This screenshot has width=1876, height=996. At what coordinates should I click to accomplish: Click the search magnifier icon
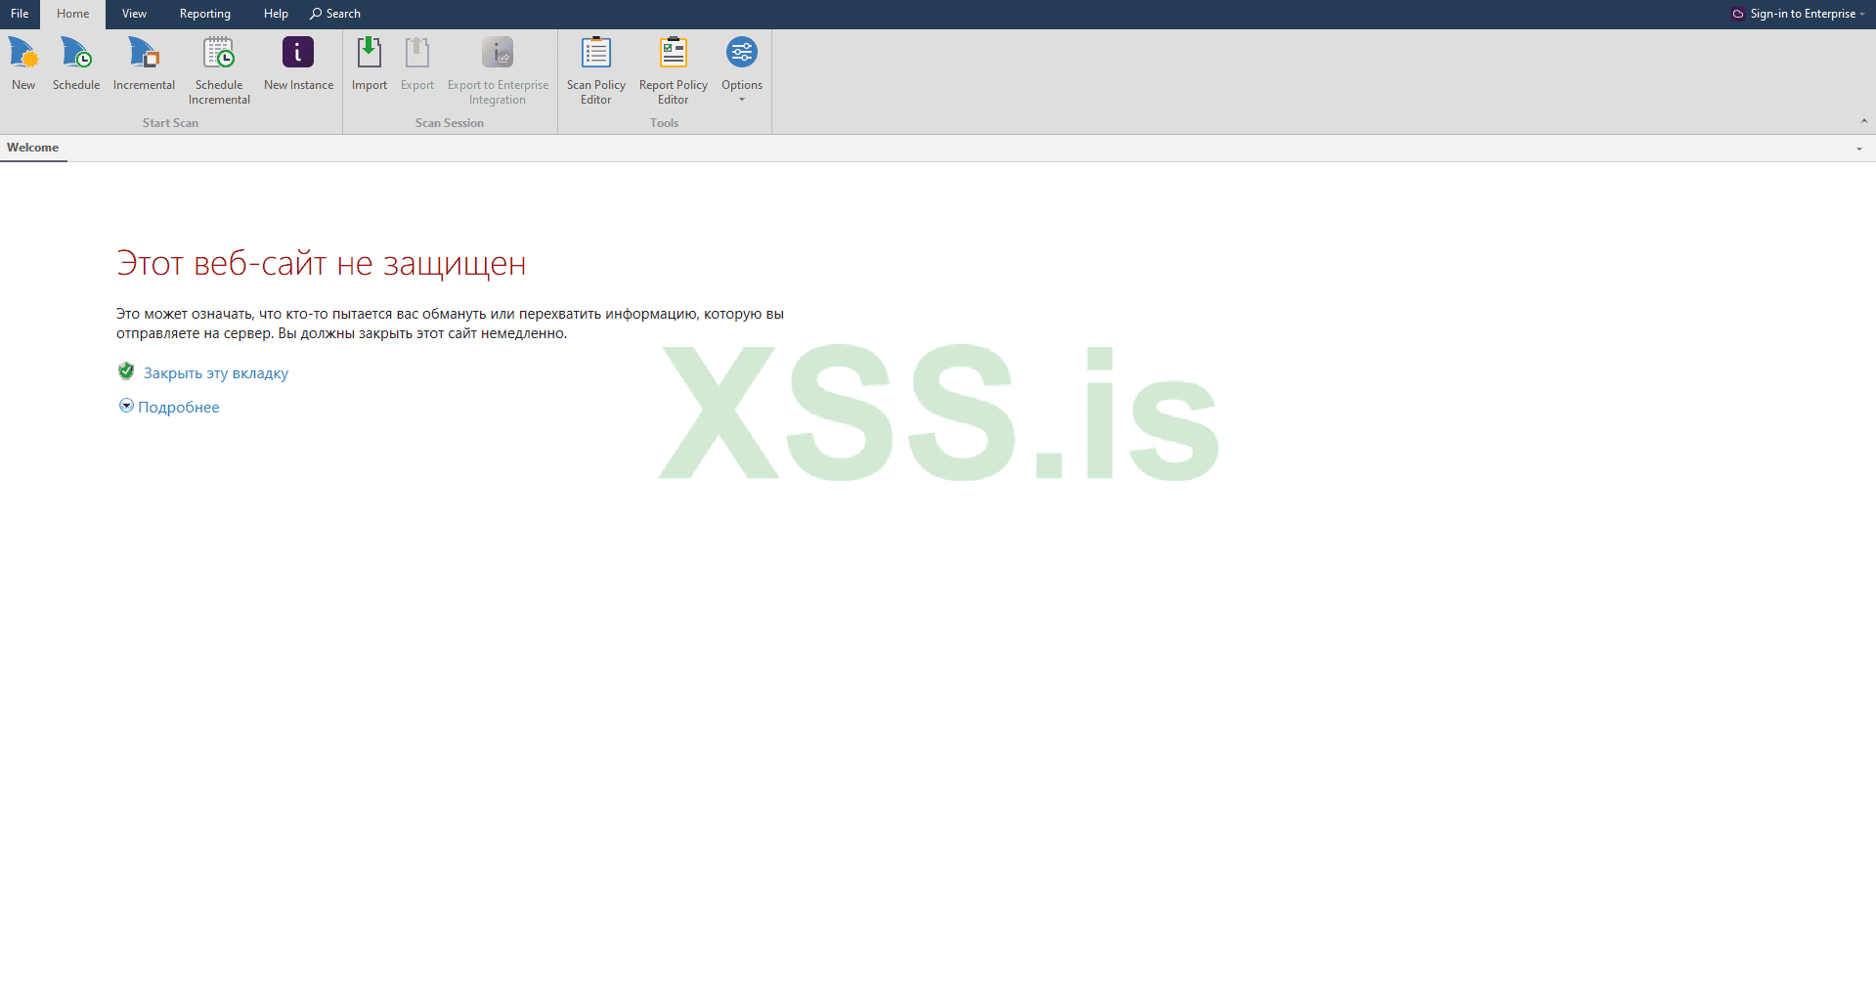pos(316,14)
